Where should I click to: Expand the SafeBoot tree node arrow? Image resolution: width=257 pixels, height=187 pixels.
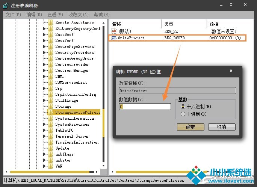[x=44, y=34]
